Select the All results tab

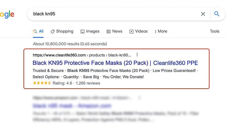[x=38, y=31]
